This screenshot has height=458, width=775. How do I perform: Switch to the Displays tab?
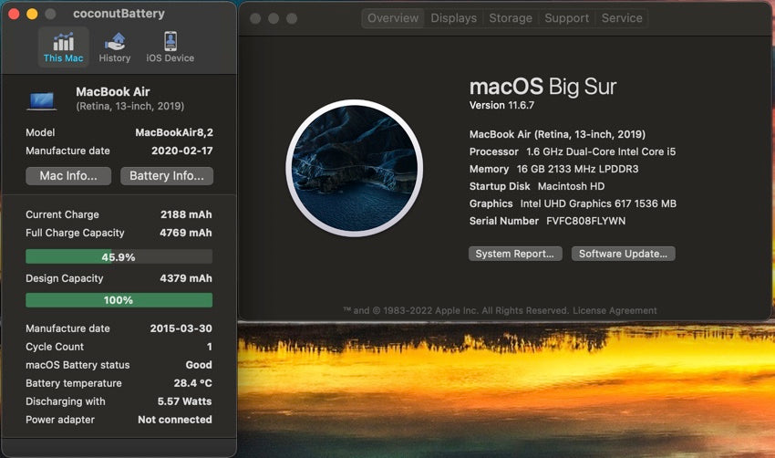[x=454, y=18]
